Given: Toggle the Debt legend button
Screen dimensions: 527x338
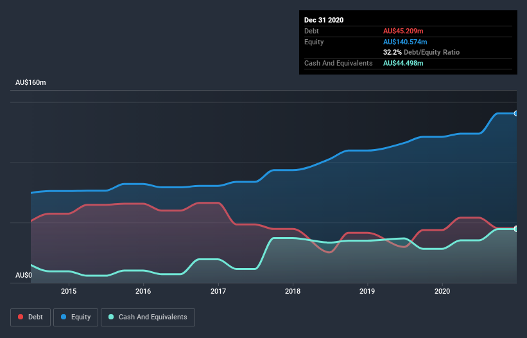Looking at the screenshot, I should (31, 317).
